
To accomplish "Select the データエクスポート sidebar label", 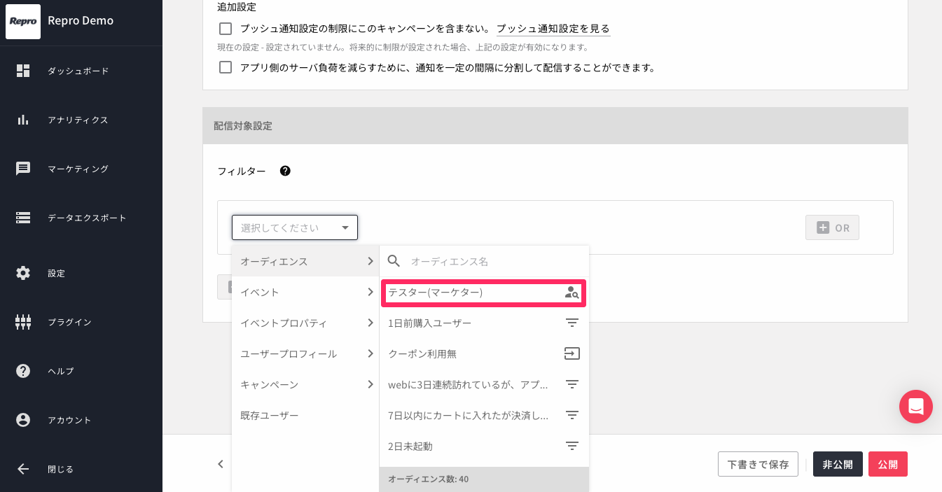I will point(87,218).
